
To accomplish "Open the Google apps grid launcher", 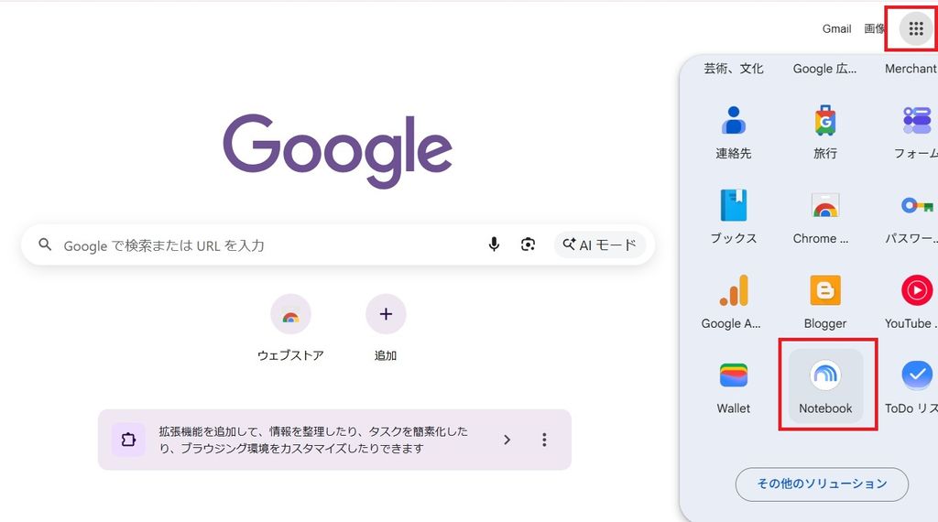I will (916, 28).
